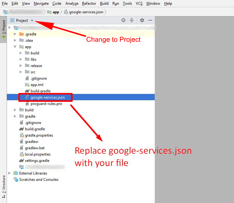Expand the src folder arrow
Viewport: 234px width, 203px height.
tap(21, 72)
